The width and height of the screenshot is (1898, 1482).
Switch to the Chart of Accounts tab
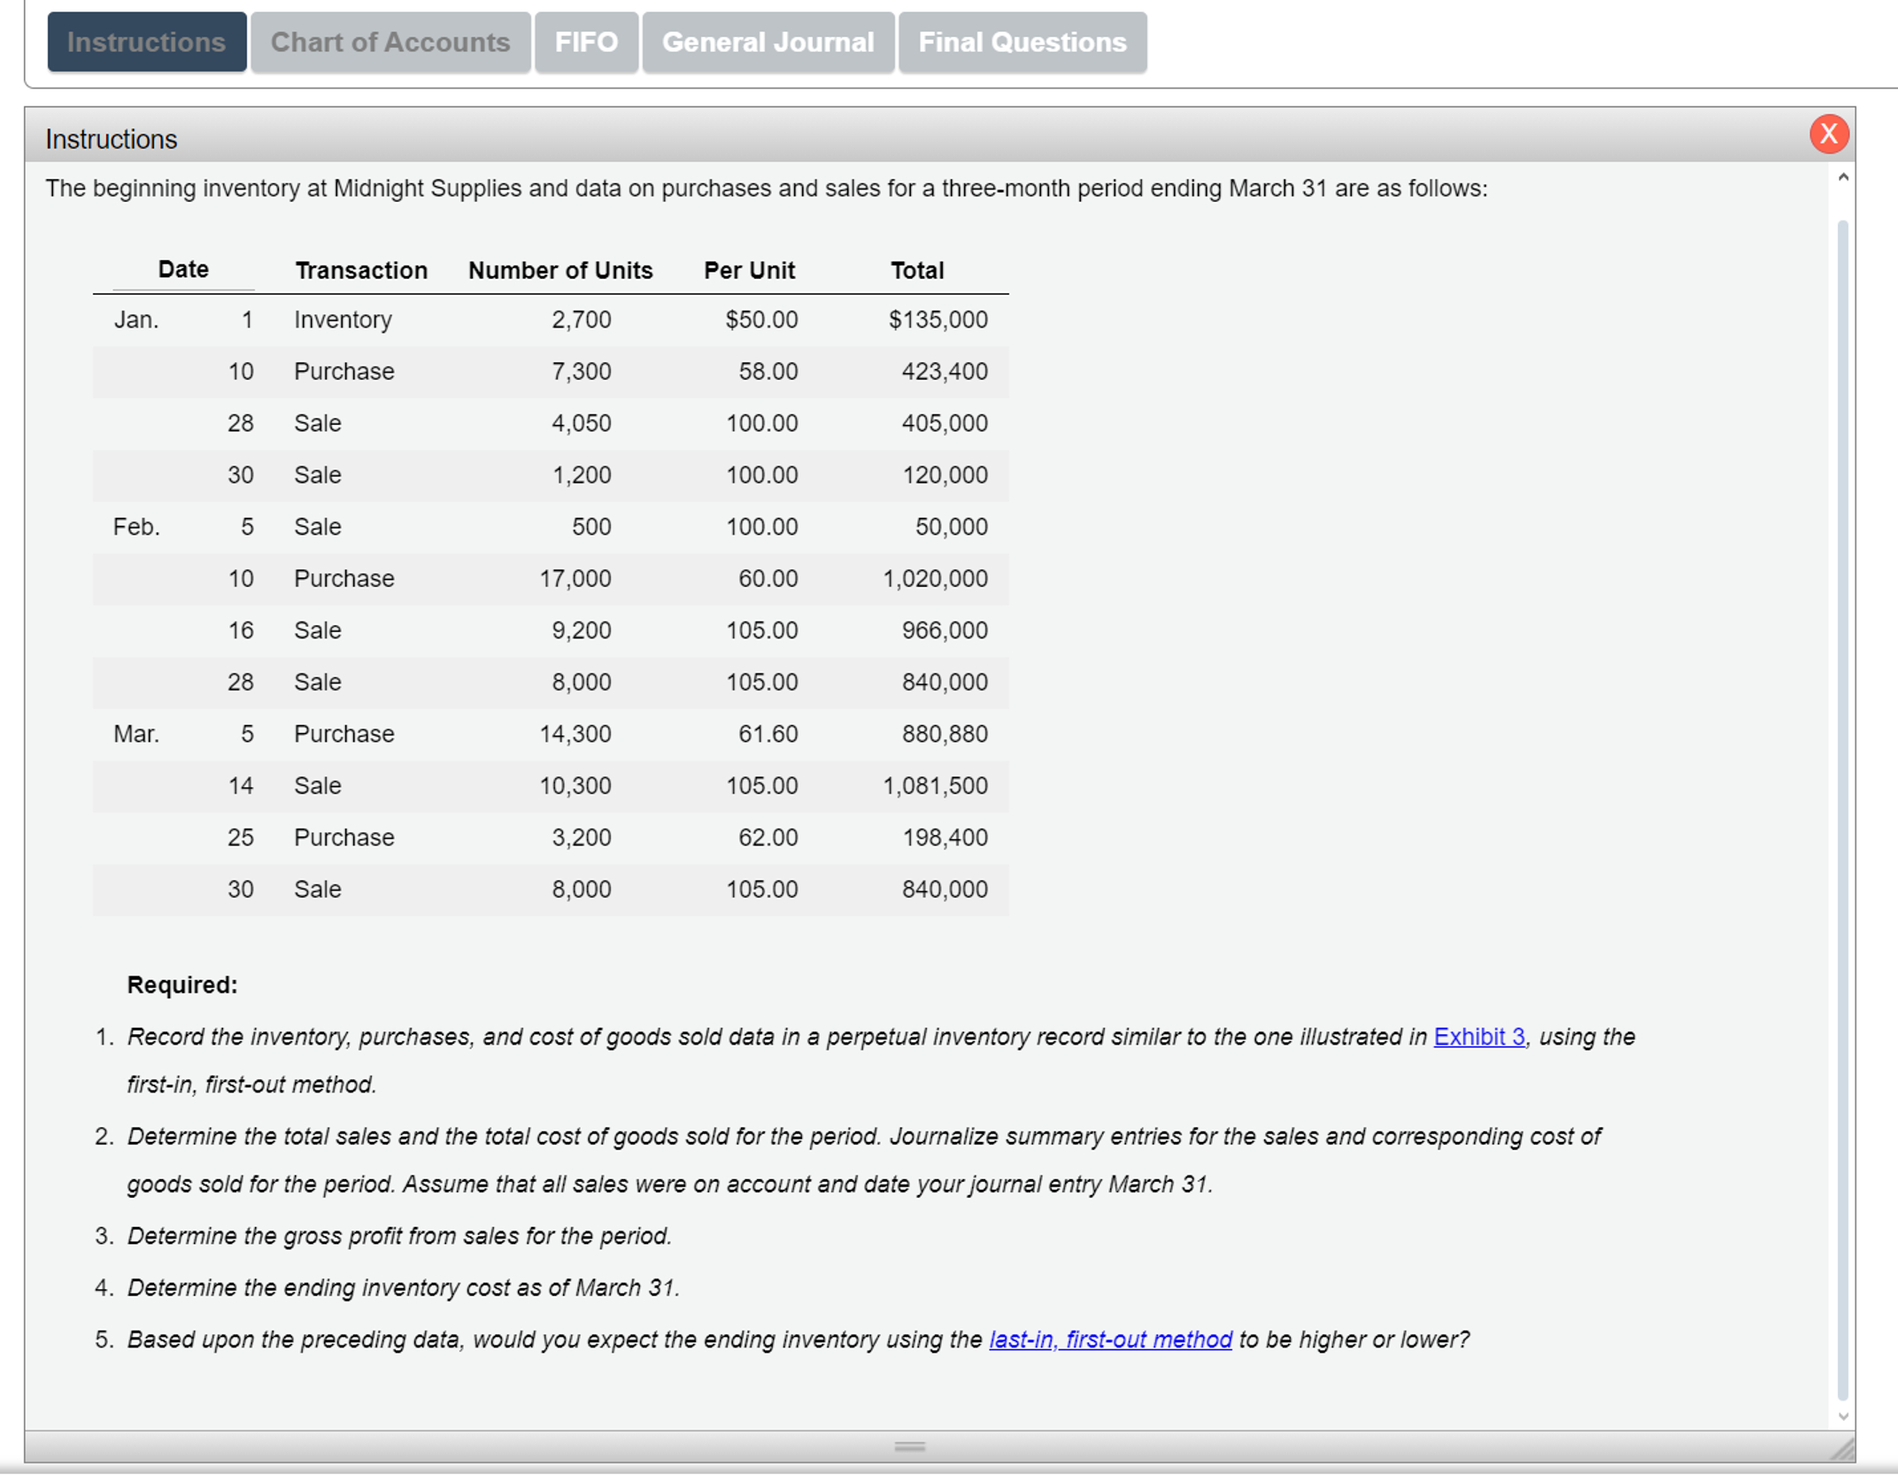click(x=390, y=42)
